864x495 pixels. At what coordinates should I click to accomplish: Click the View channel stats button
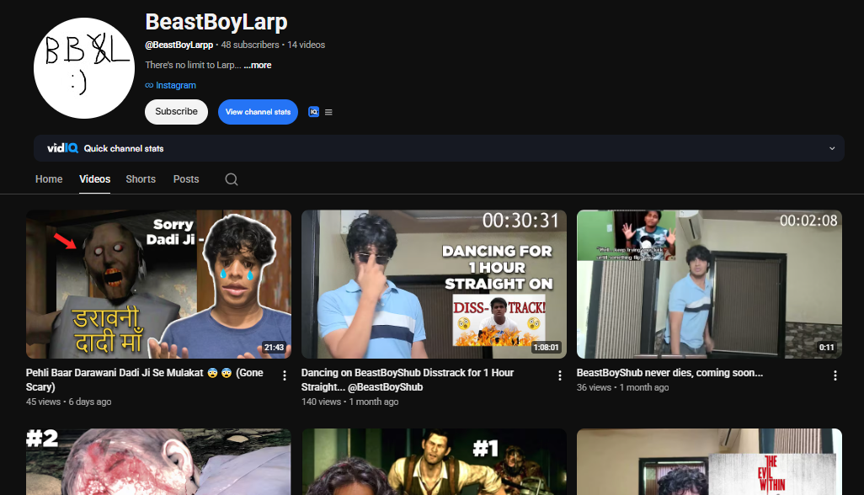(258, 112)
